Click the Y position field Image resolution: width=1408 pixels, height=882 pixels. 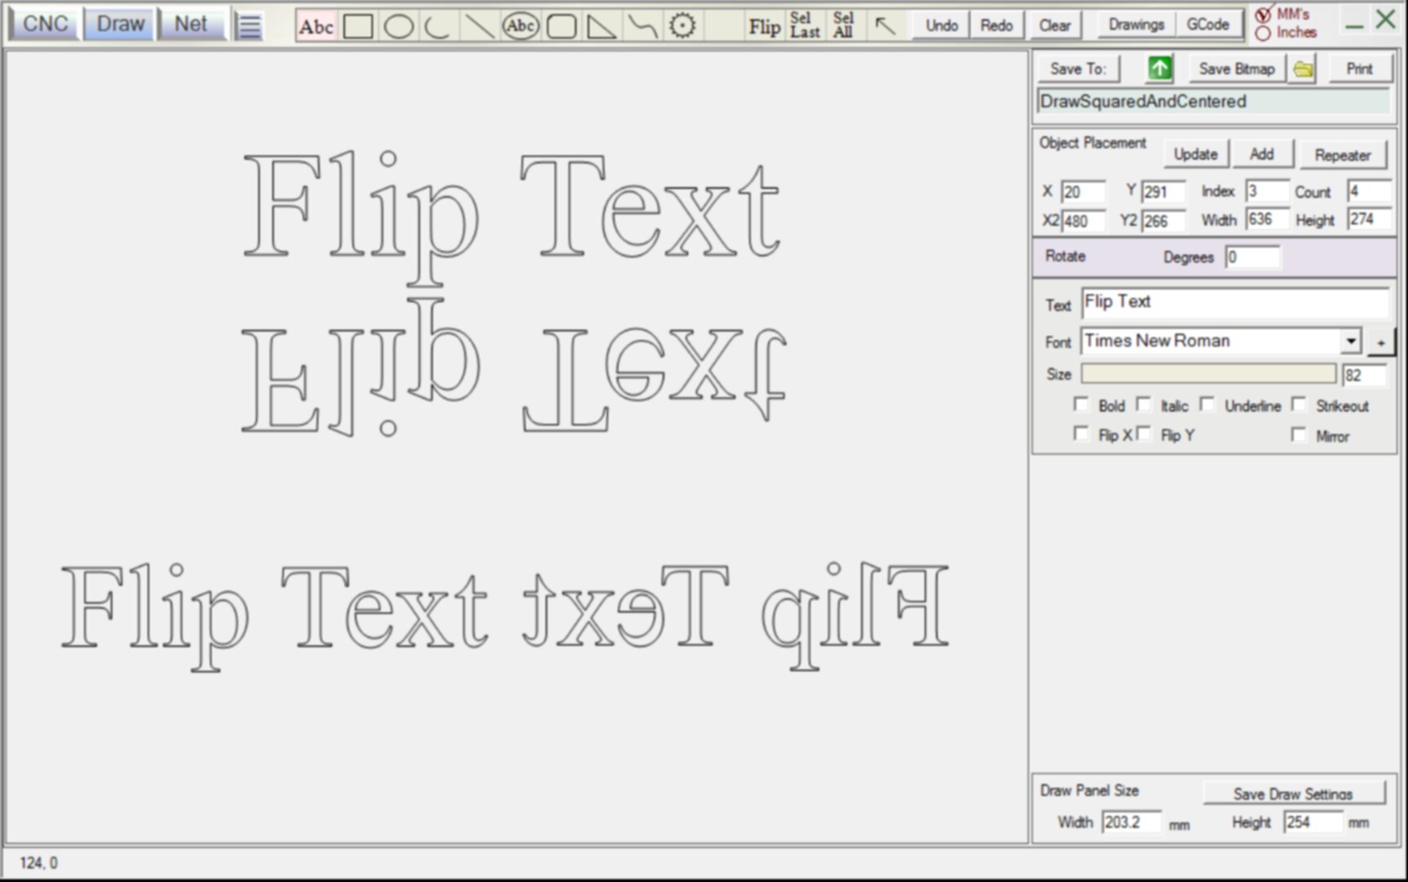click(x=1163, y=192)
